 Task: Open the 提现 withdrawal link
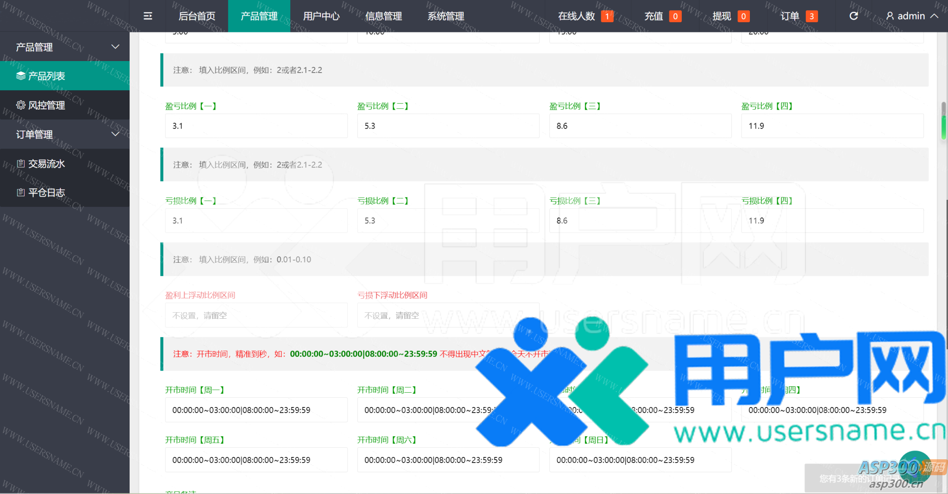point(722,16)
